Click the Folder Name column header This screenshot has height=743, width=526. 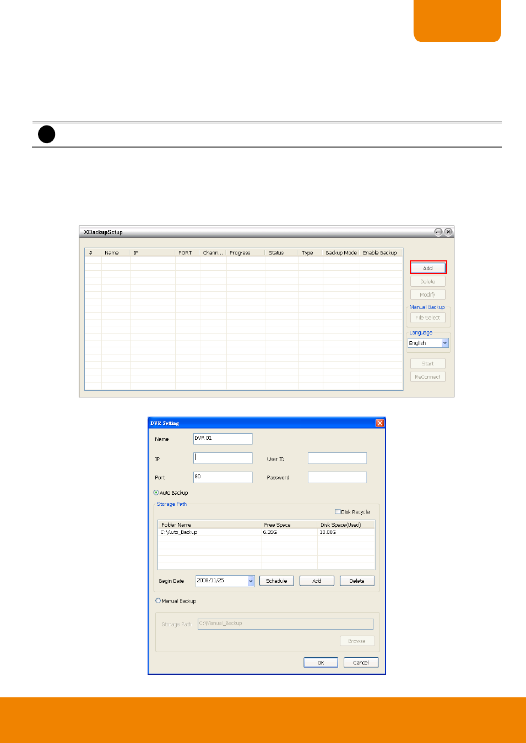tap(209, 525)
